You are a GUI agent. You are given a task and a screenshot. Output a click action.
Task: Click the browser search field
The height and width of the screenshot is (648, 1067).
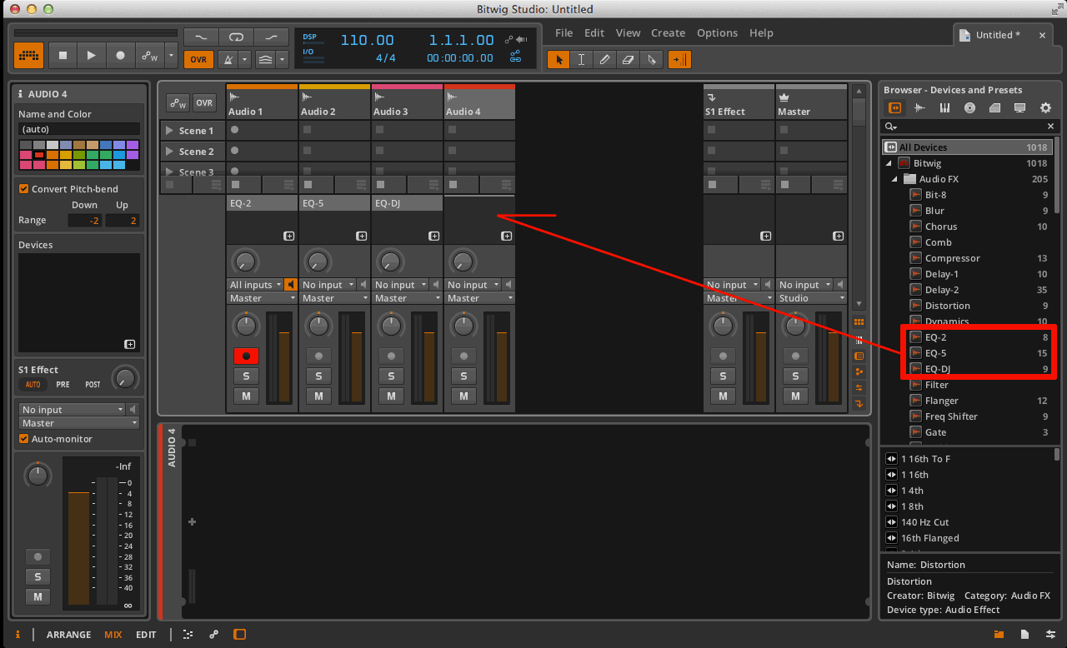tap(970, 127)
